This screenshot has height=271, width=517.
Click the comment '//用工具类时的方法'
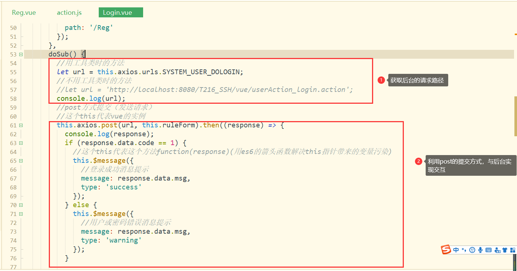pos(91,63)
